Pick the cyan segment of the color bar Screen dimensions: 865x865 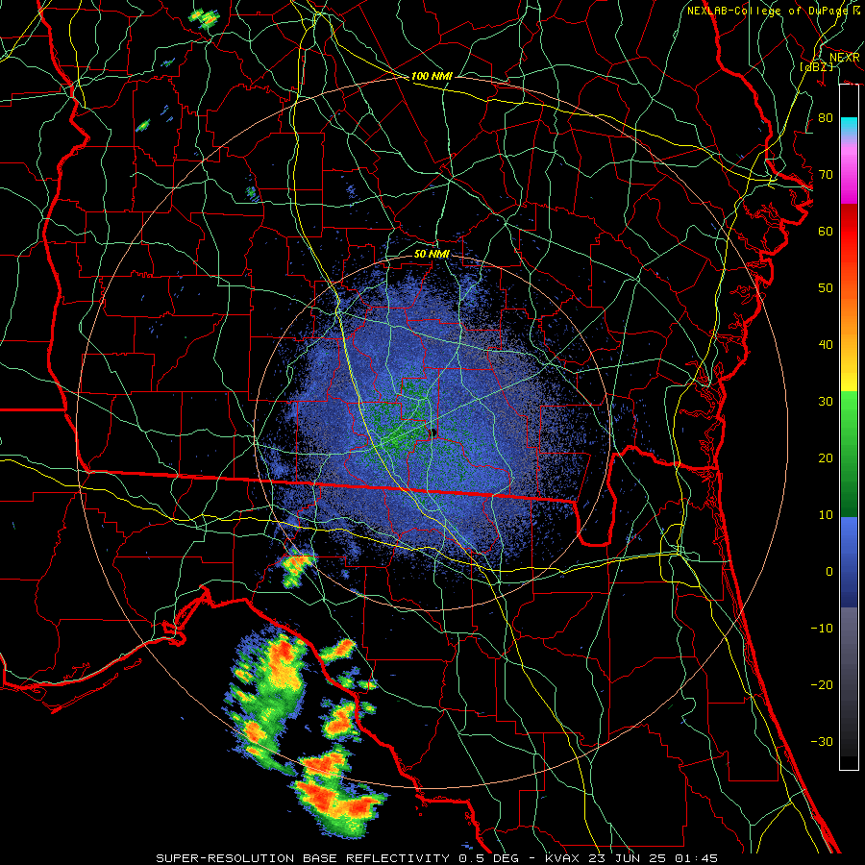coord(849,126)
